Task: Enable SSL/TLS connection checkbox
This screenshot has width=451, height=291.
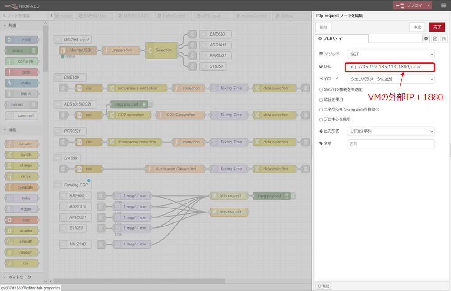Action: pyautogui.click(x=321, y=89)
